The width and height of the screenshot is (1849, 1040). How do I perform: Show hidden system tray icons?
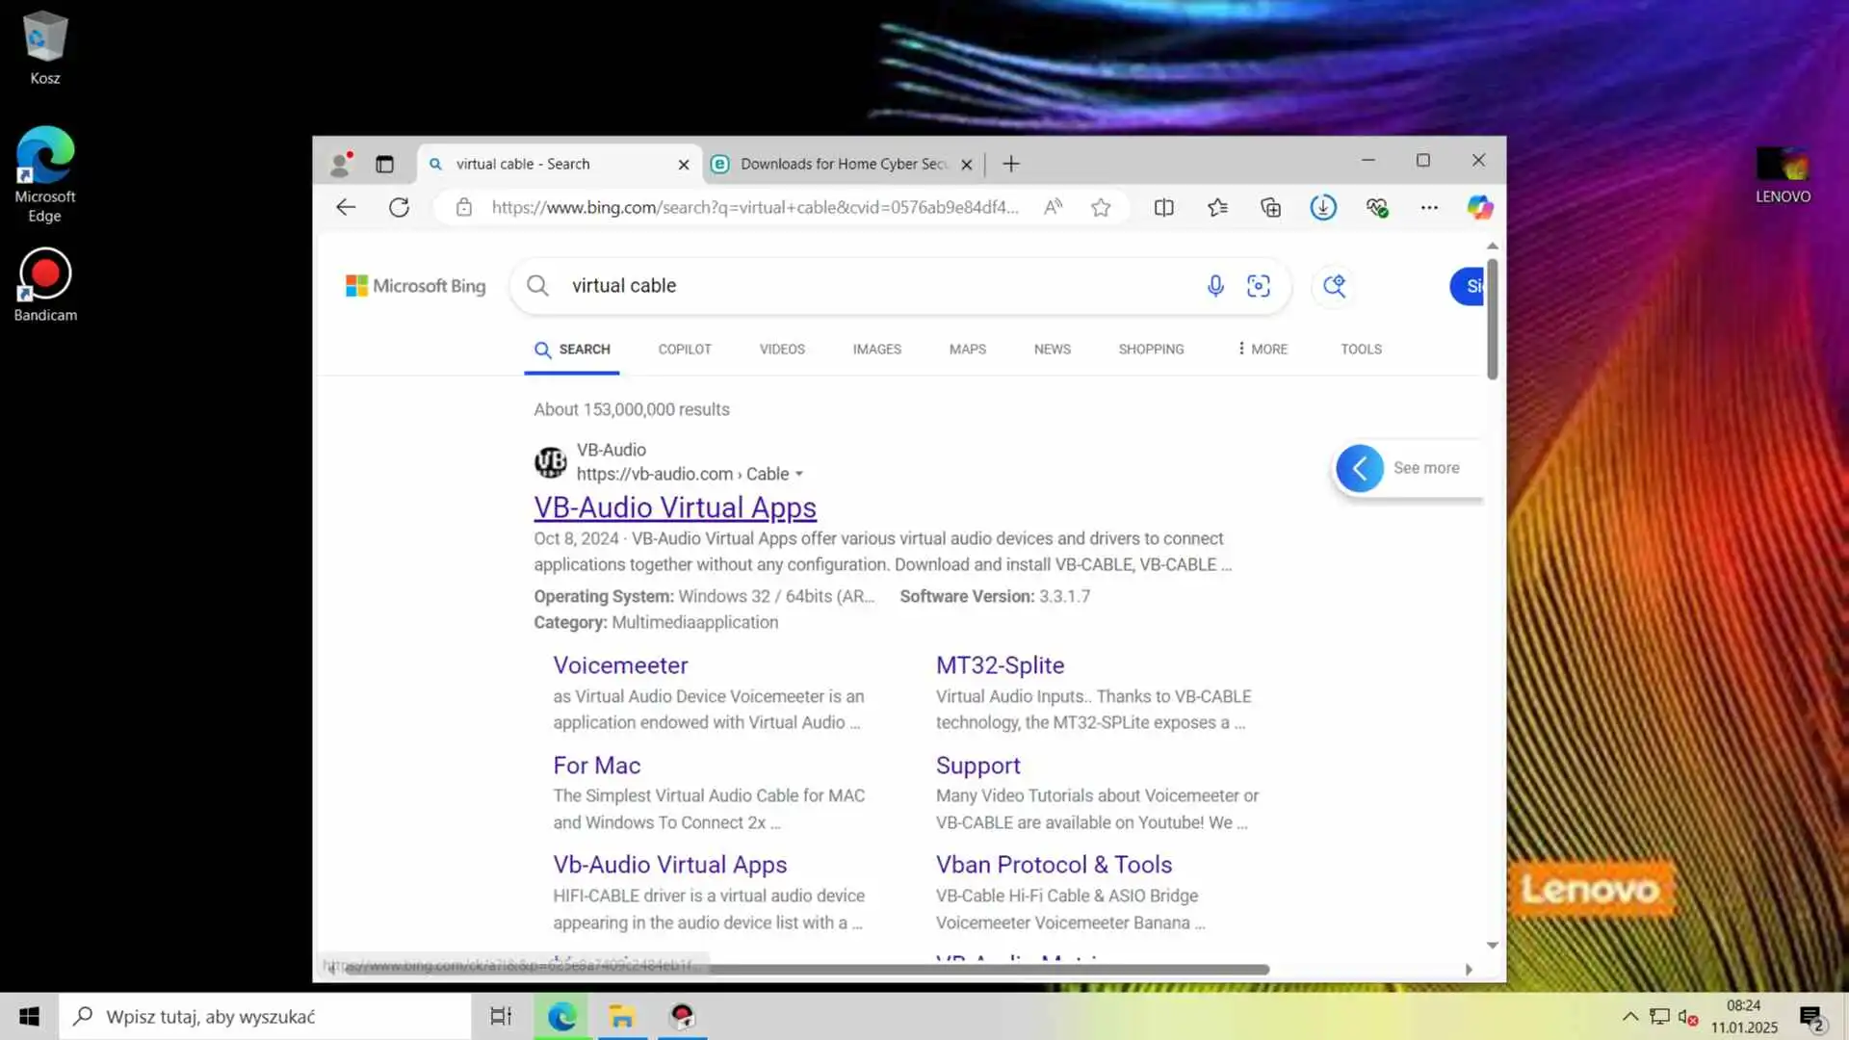point(1629,1016)
